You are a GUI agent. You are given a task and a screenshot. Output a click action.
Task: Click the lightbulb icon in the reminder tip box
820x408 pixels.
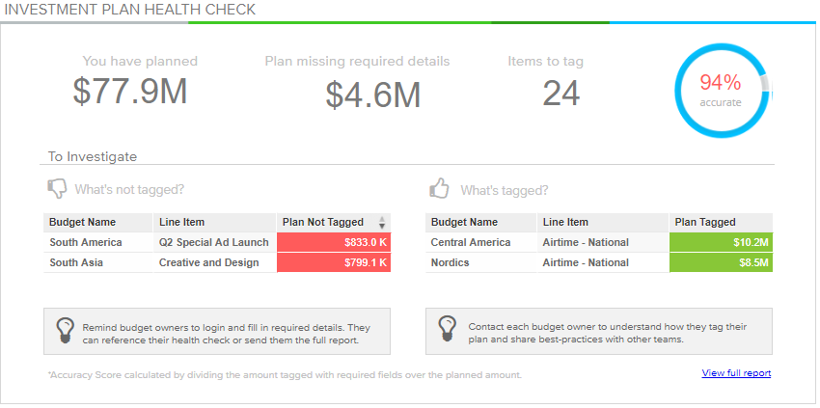coord(65,330)
